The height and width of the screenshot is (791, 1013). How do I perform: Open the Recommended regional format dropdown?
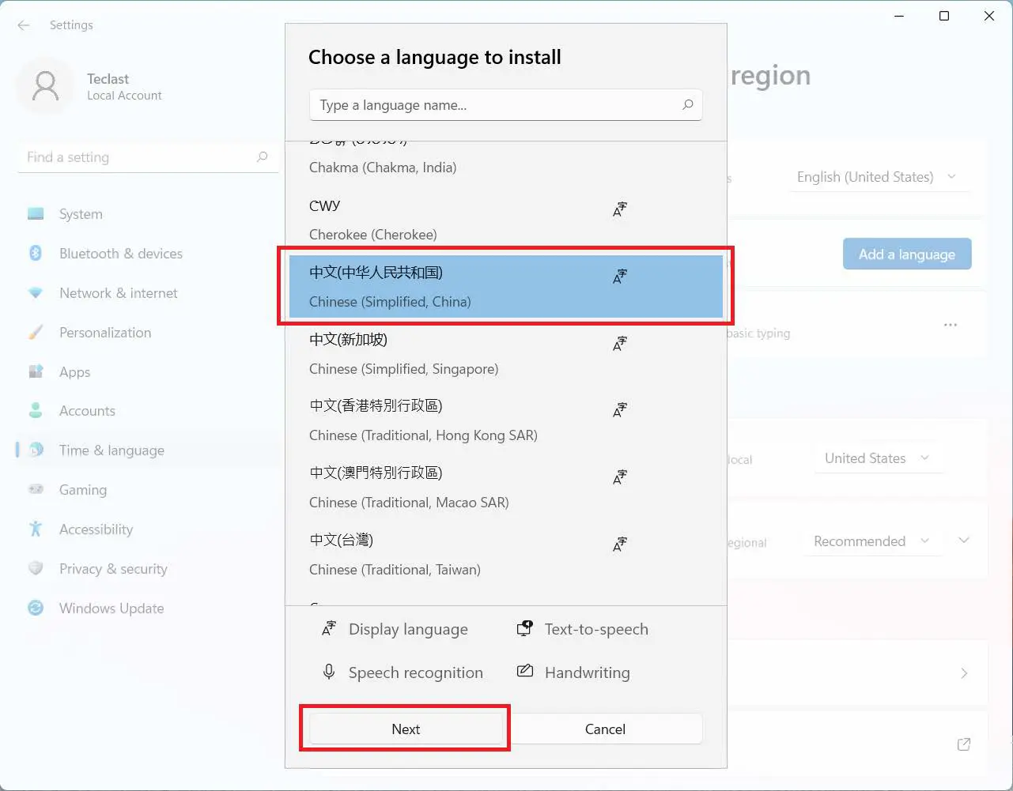[871, 541]
